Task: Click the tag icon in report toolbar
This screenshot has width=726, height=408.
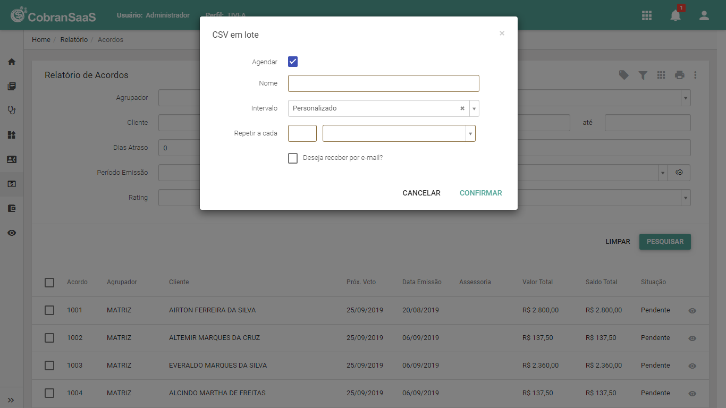Action: click(x=624, y=75)
